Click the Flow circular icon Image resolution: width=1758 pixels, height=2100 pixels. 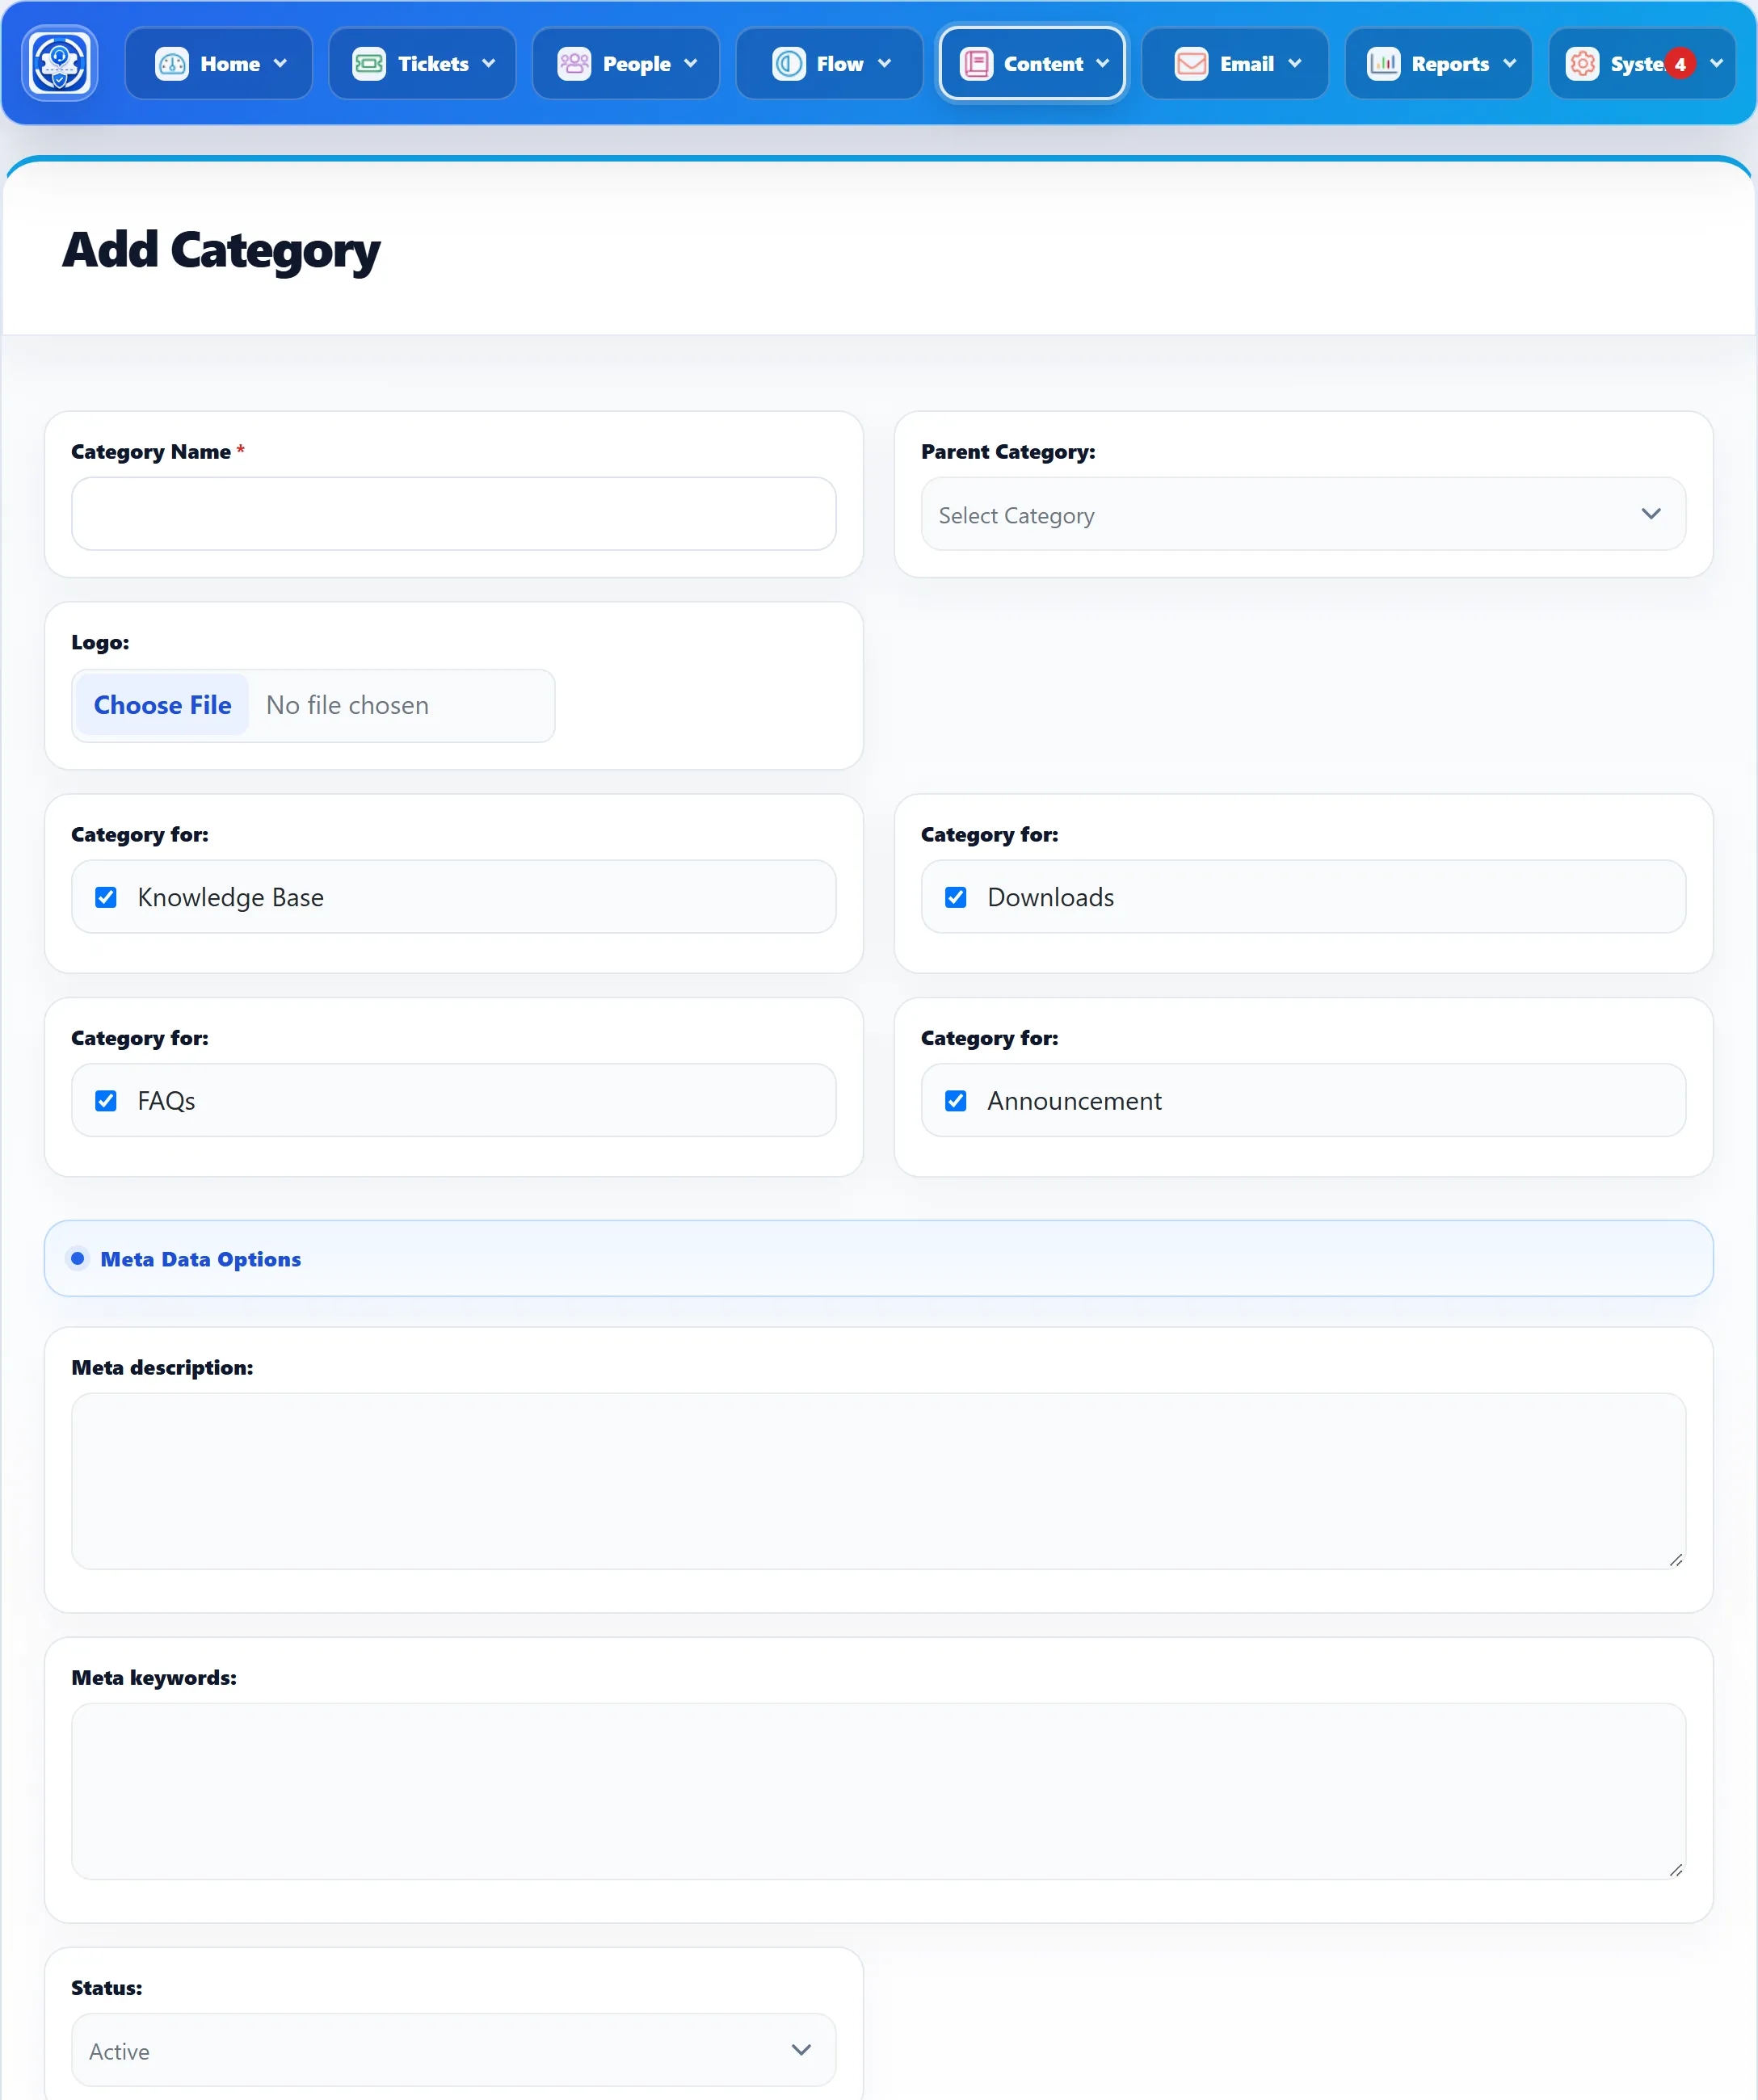click(788, 64)
